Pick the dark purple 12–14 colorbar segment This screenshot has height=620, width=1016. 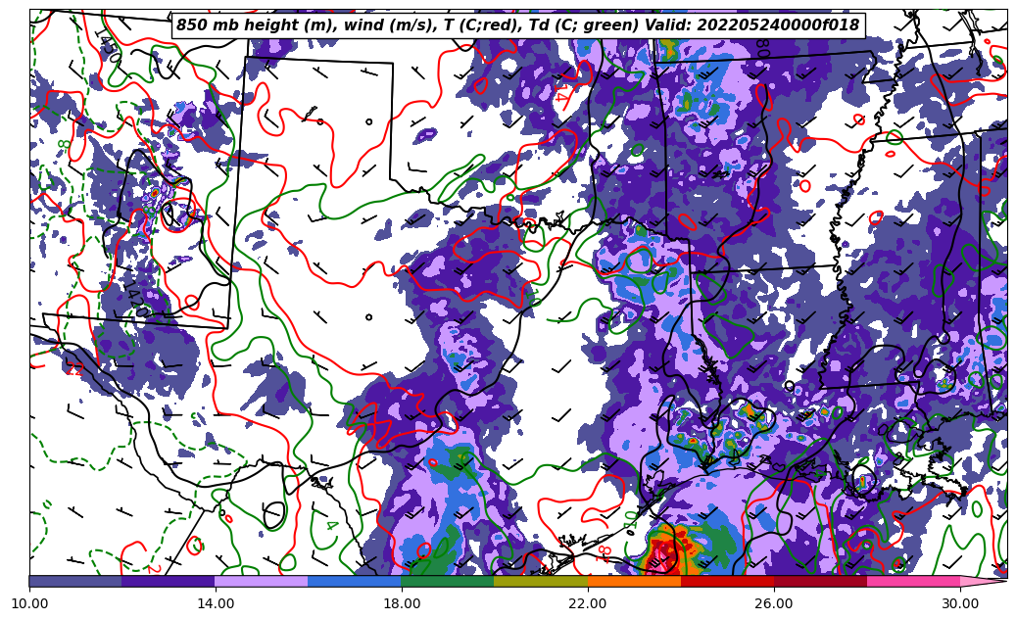coord(169,581)
